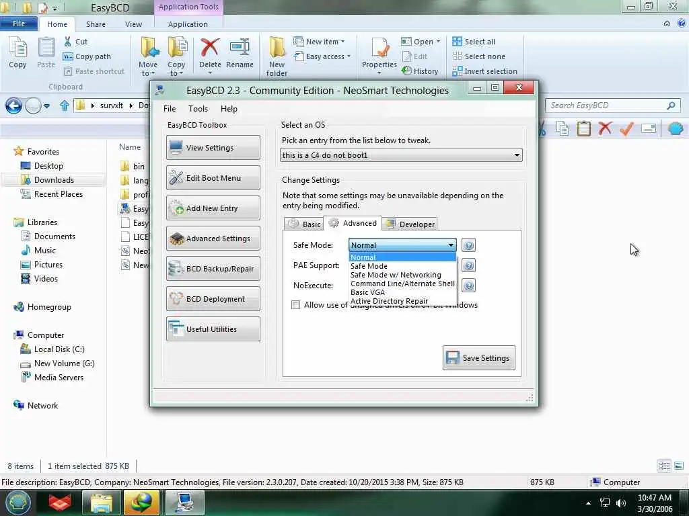Click Windows Start orb
689x516 pixels.
pyautogui.click(x=17, y=503)
